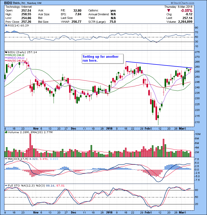
Task: Select the Chg value -0.12
Action: click(x=189, y=14)
